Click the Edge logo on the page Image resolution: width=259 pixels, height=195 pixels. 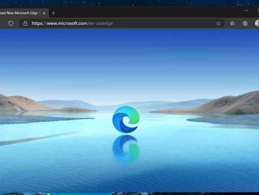pos(126,119)
